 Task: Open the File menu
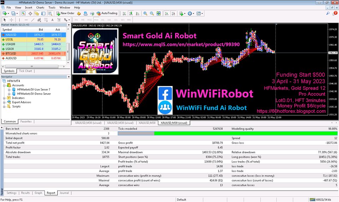click(8, 7)
